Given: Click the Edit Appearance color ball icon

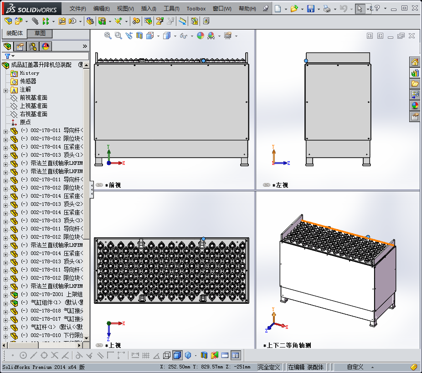Looking at the screenshot, I should (201, 36).
